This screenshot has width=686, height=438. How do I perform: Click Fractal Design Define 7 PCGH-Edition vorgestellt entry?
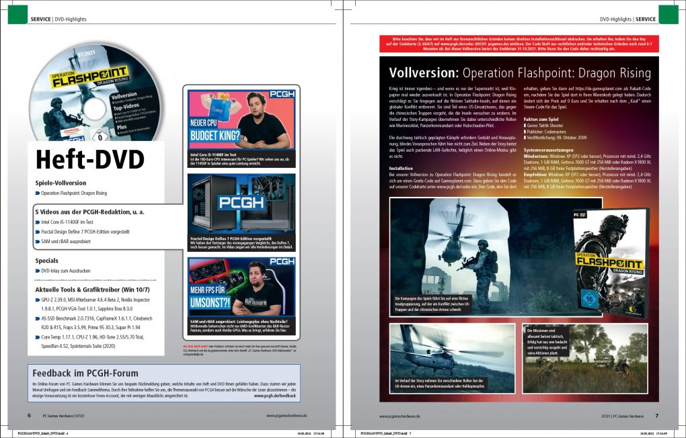85,232
